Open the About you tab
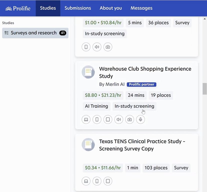 111,8
